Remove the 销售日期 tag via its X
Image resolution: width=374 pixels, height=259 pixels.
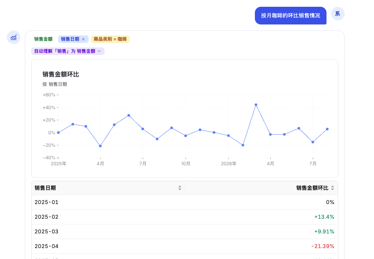tap(83, 39)
